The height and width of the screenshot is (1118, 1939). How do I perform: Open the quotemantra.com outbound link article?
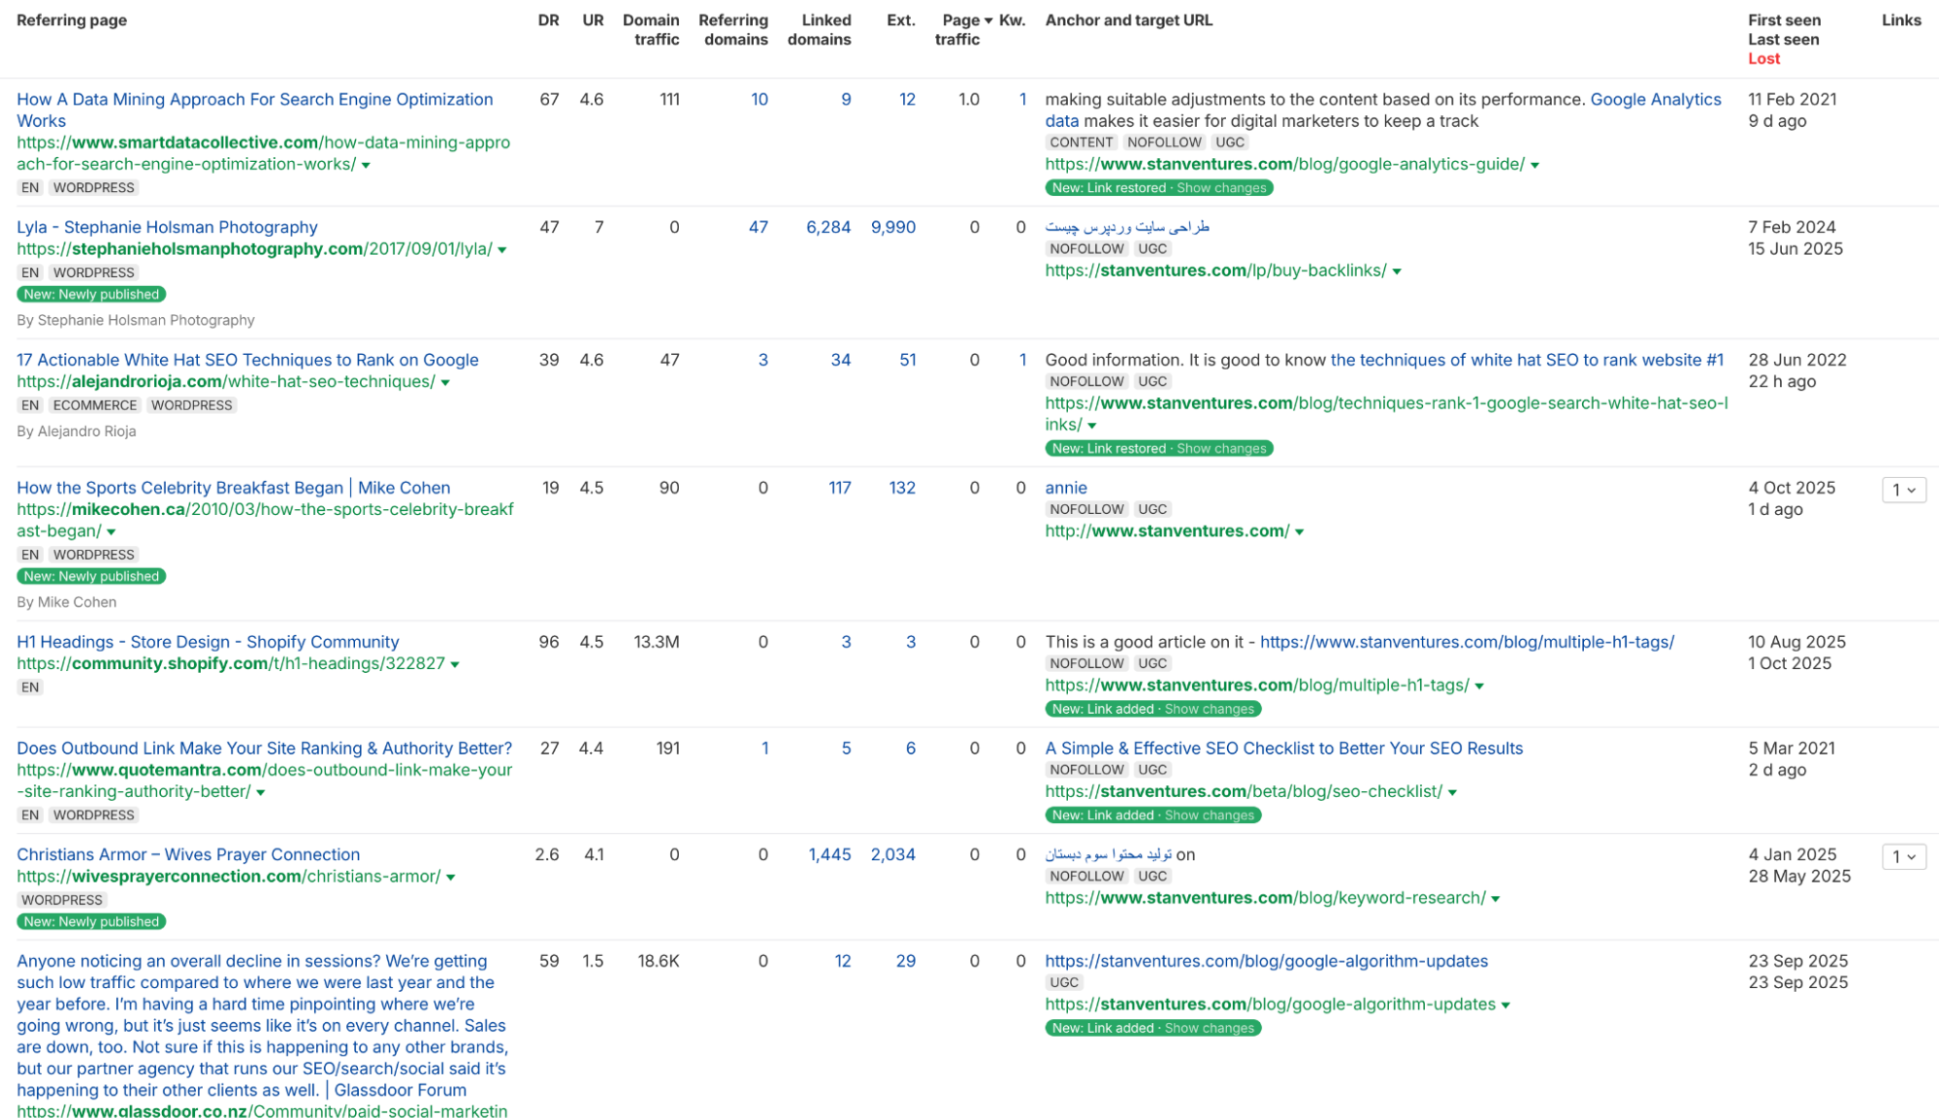point(264,748)
